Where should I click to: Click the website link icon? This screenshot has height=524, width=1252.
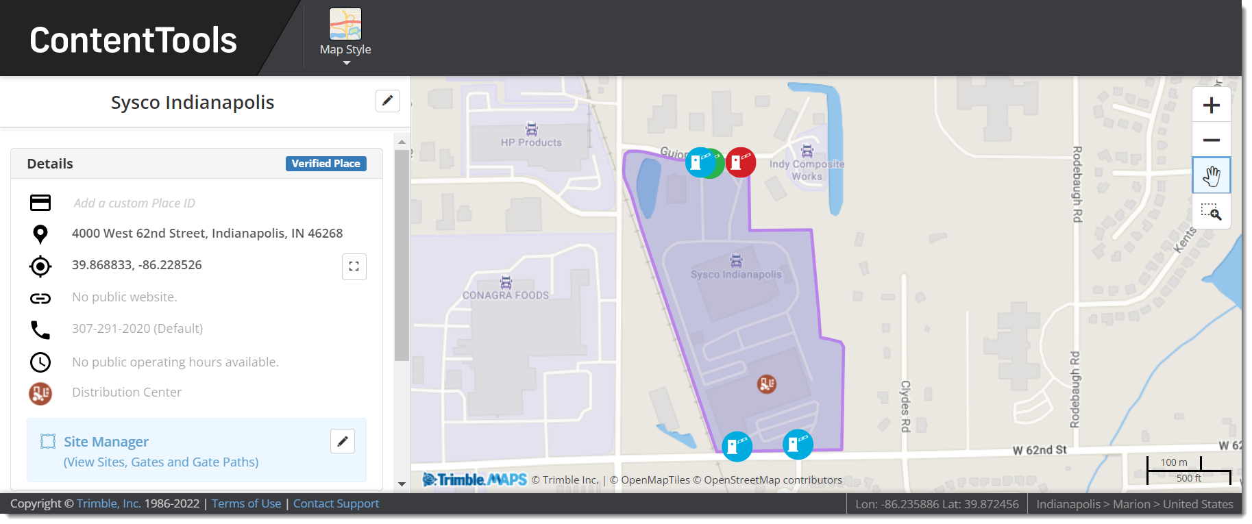(40, 298)
